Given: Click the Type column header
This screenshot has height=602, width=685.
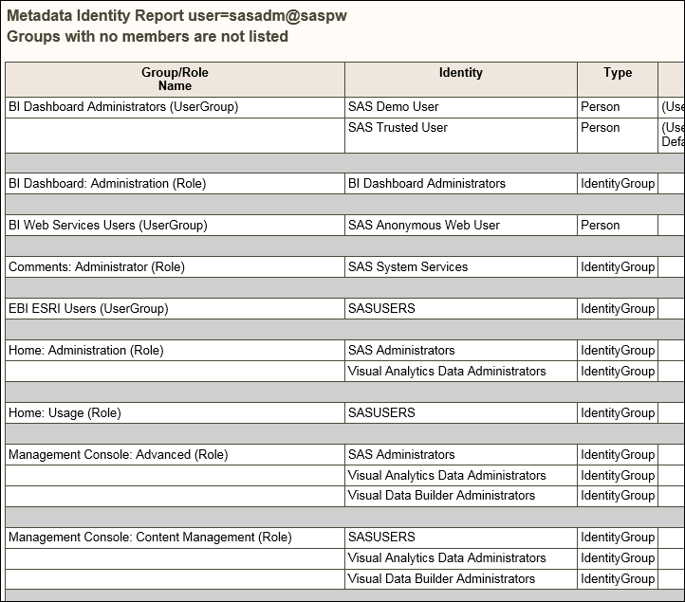Looking at the screenshot, I should click(617, 73).
